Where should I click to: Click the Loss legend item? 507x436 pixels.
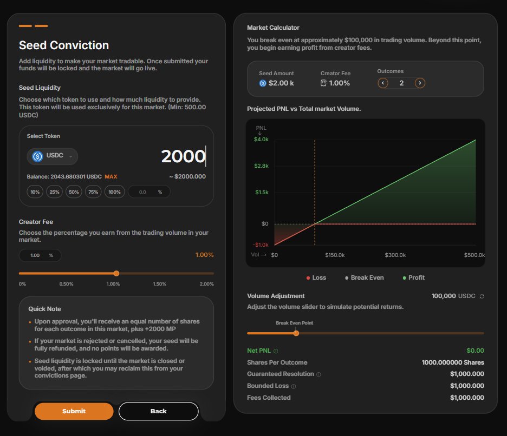(x=316, y=278)
